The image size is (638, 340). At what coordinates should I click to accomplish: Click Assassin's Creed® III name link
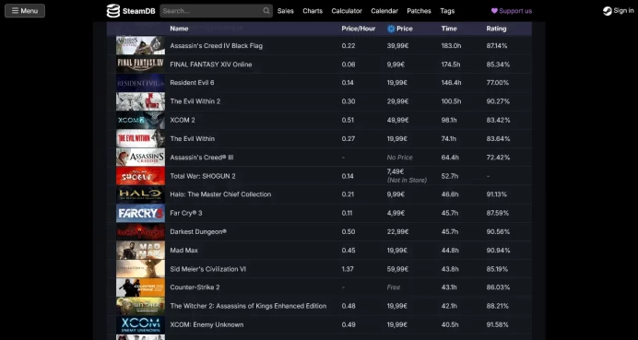click(x=202, y=158)
